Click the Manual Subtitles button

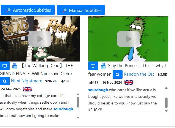[x=81, y=10]
